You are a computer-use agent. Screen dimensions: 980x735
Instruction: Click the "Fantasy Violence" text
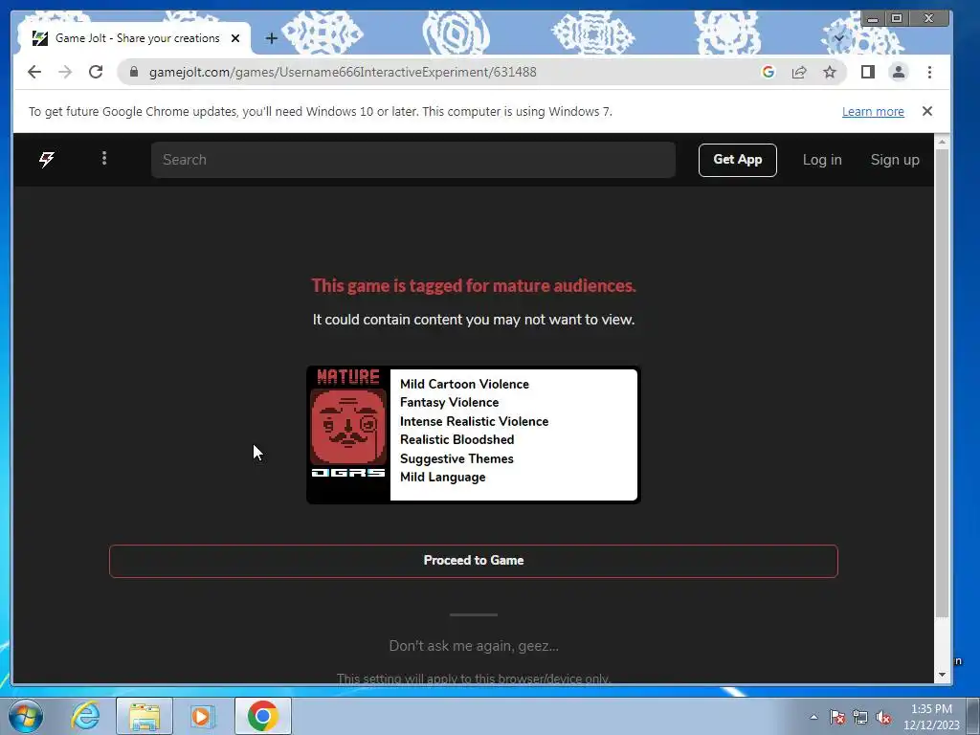[x=450, y=403]
